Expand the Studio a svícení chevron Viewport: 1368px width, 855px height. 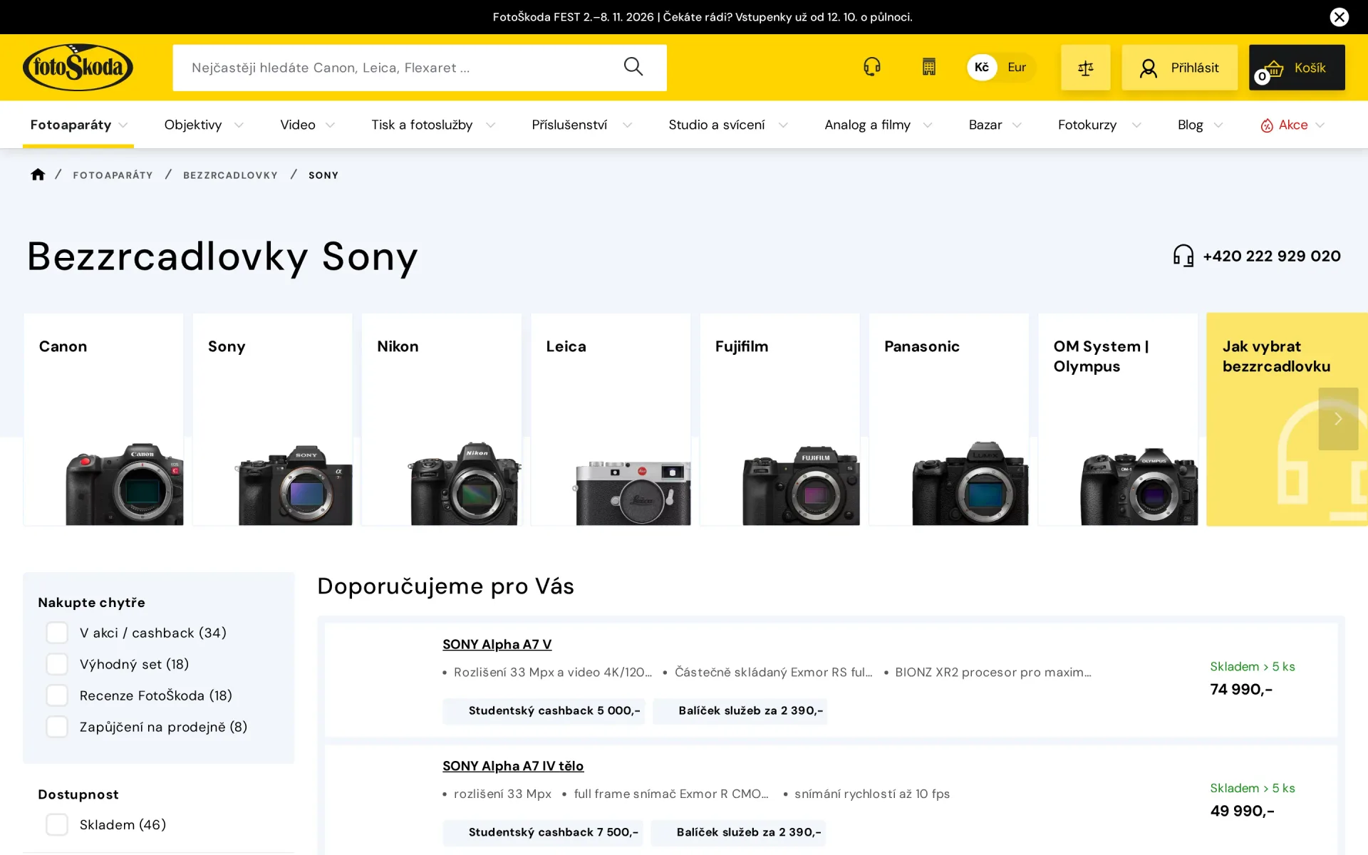(783, 125)
